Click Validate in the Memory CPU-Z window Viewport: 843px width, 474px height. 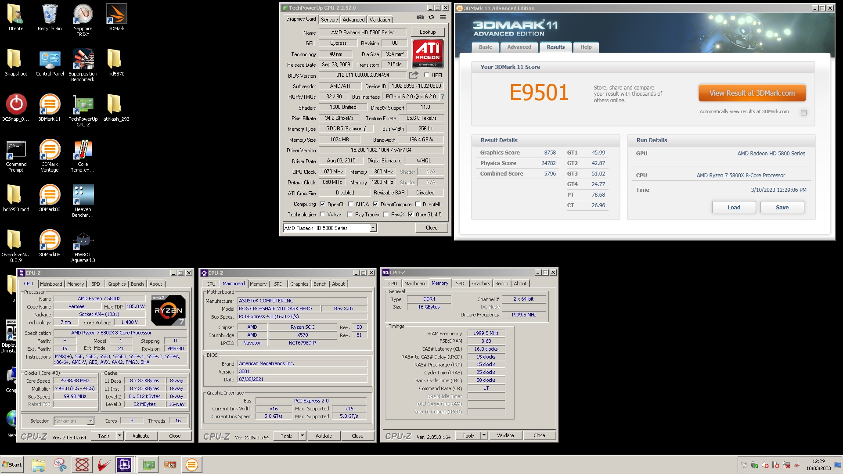pyautogui.click(x=505, y=435)
